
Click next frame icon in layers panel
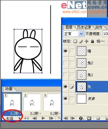73,118
